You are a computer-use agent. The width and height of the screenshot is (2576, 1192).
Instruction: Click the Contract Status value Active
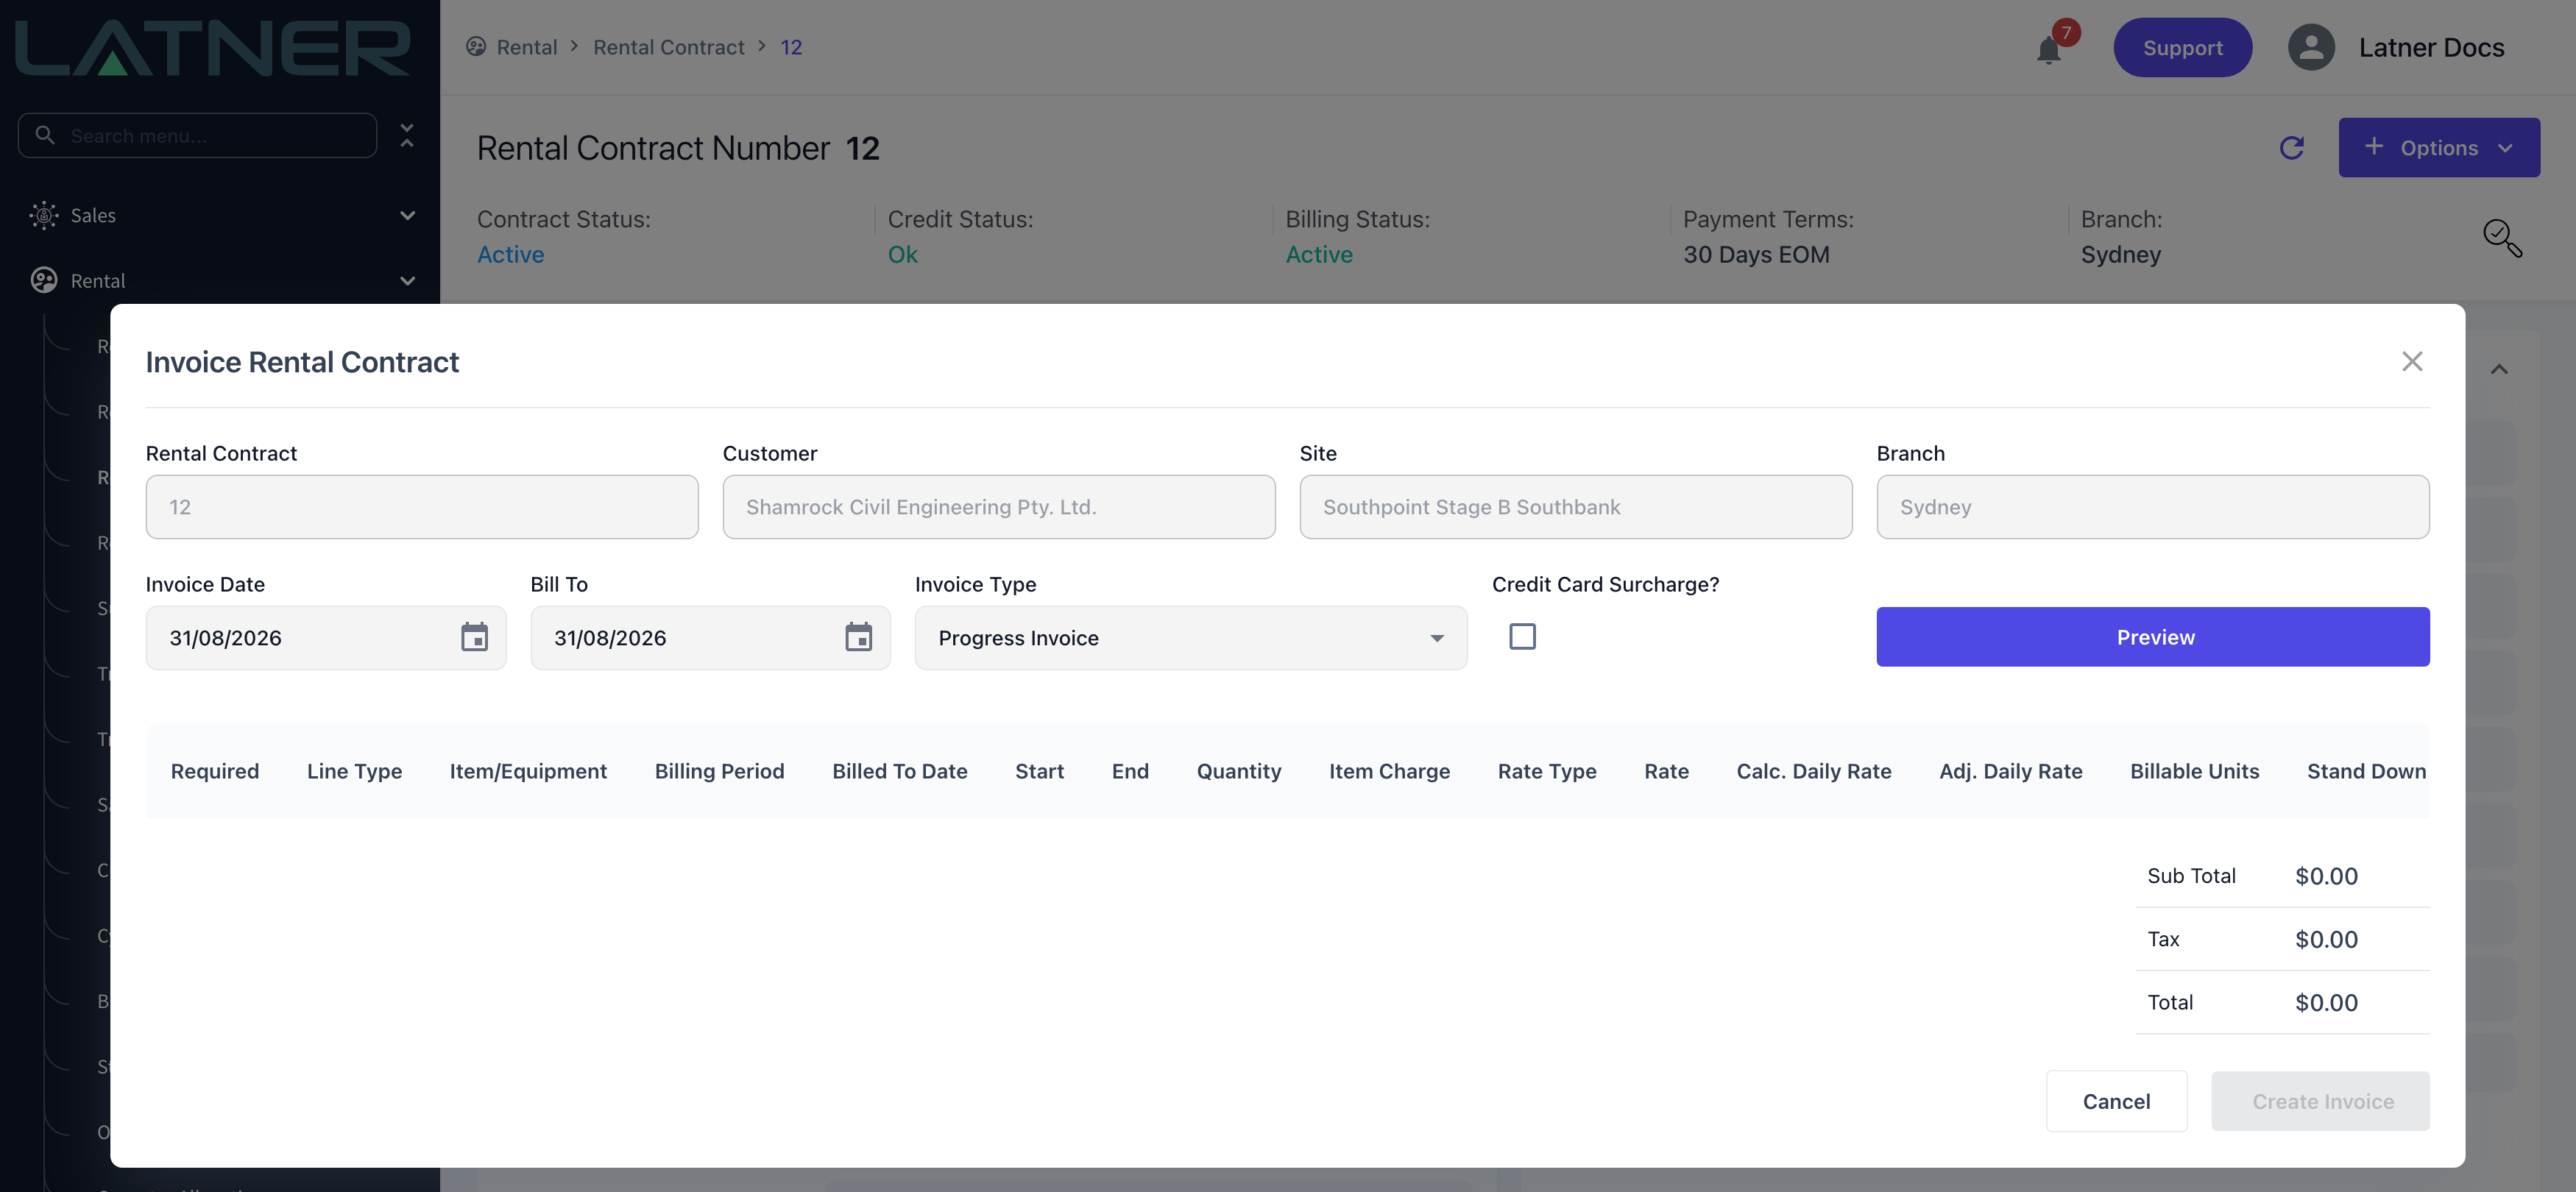510,254
